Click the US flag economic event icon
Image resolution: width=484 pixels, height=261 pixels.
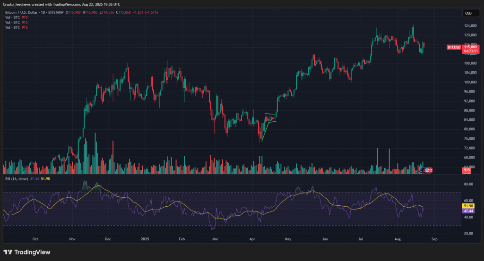point(428,170)
